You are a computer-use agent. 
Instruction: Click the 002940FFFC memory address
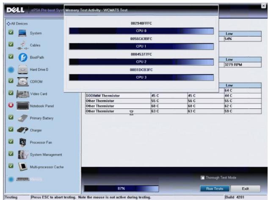141,23
